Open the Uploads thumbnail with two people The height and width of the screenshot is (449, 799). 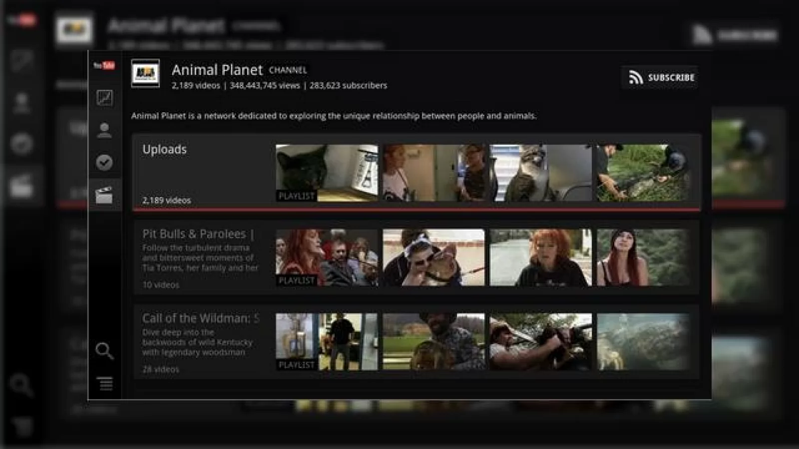[x=434, y=173]
